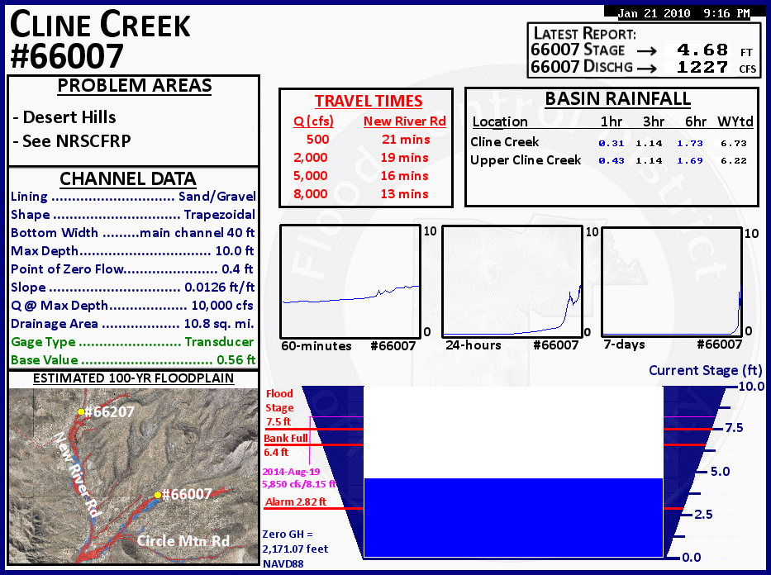Open the 7-days stage graph
771x575 pixels.
click(x=671, y=280)
